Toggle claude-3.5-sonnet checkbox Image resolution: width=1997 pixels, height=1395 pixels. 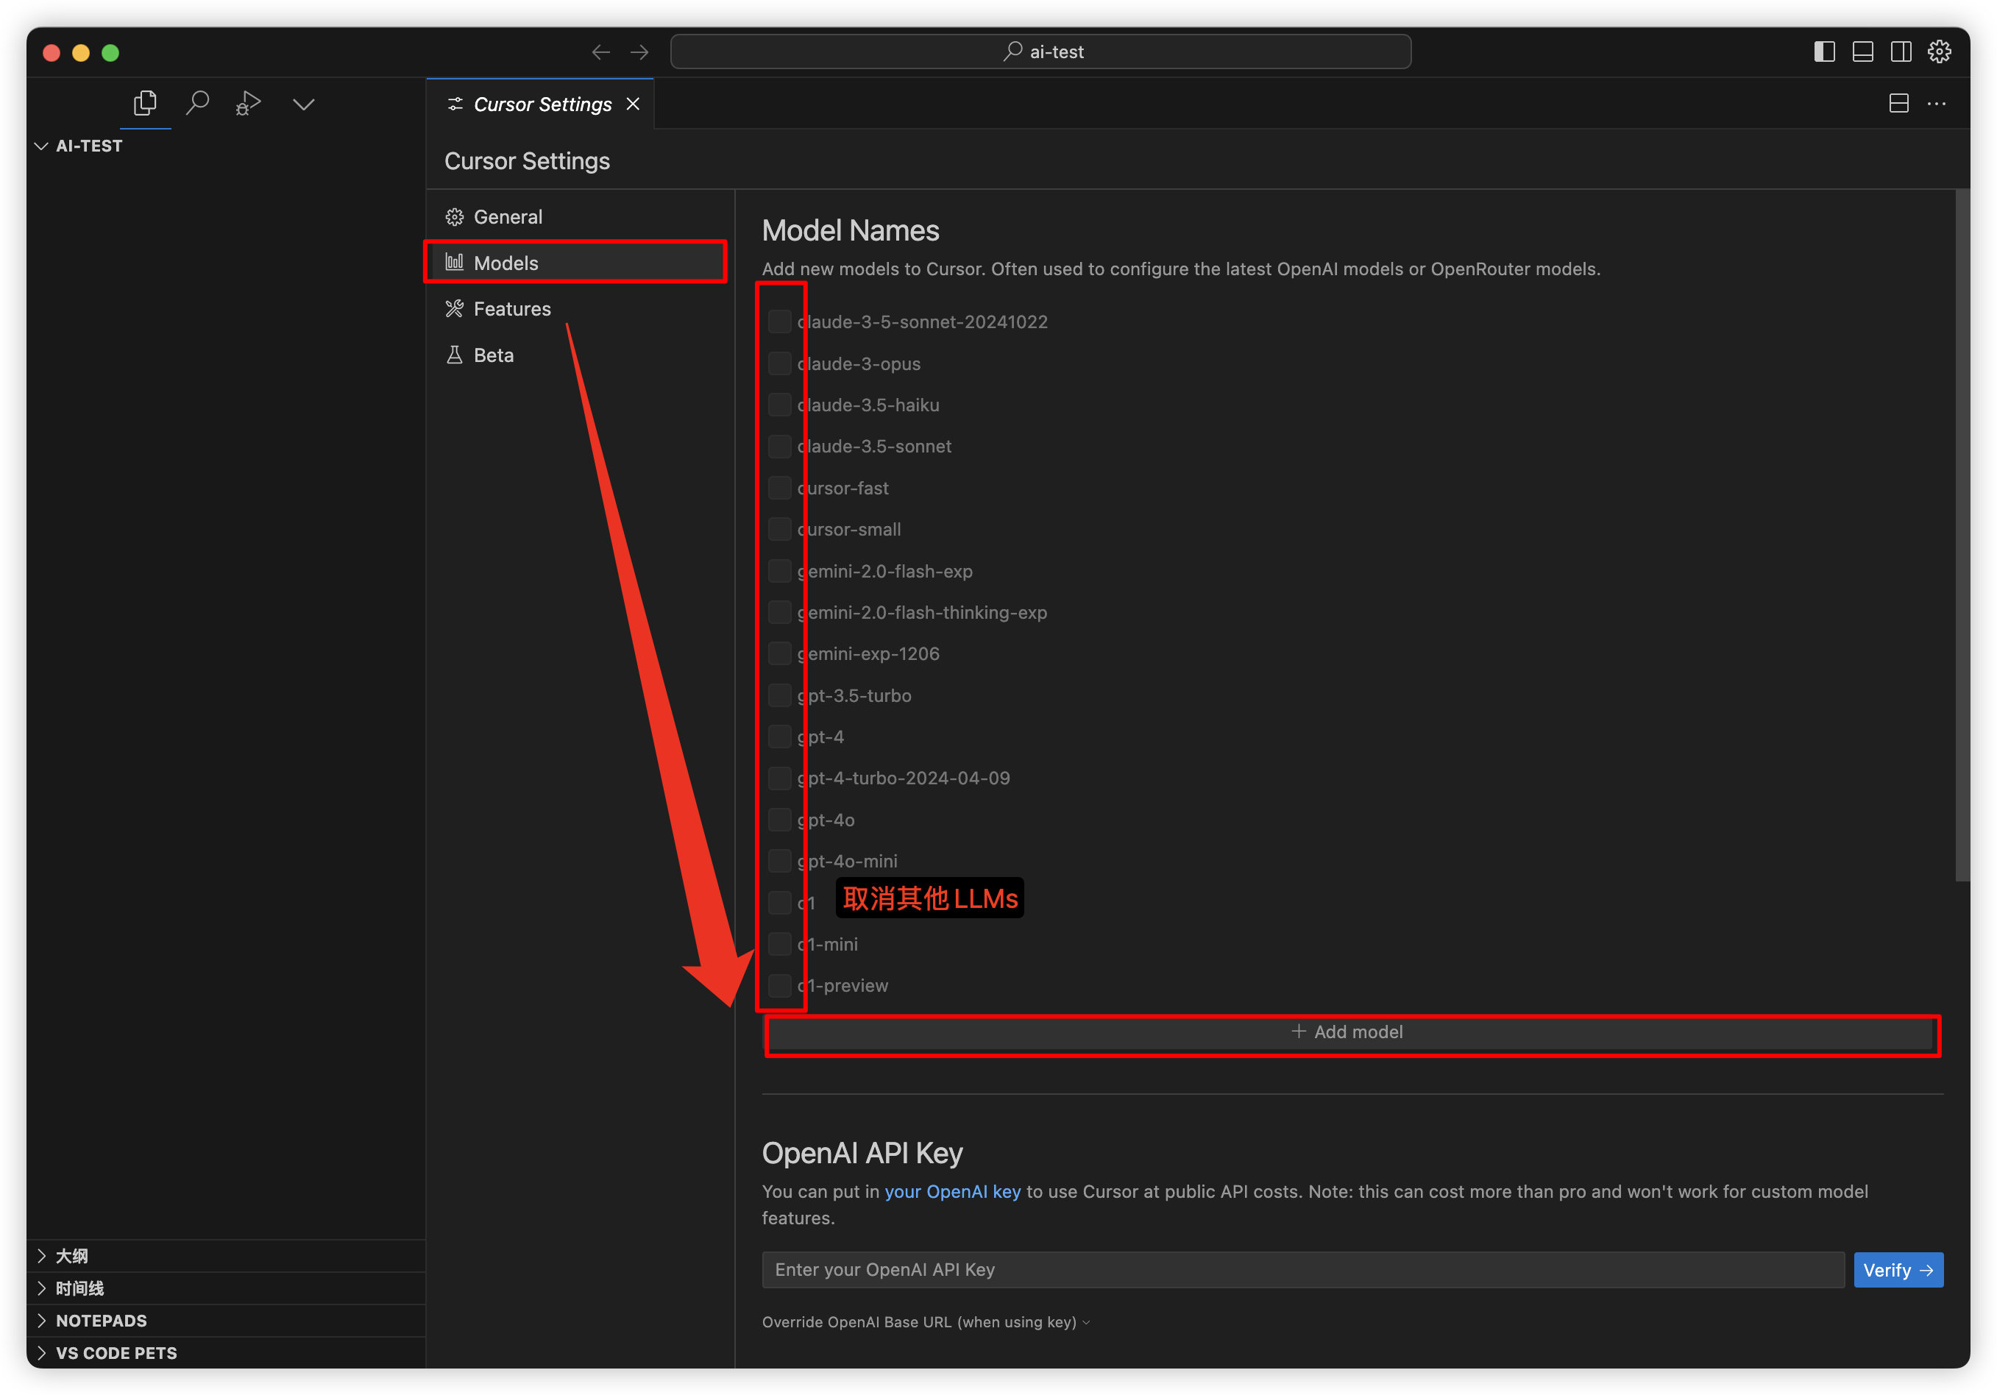pyautogui.click(x=779, y=446)
